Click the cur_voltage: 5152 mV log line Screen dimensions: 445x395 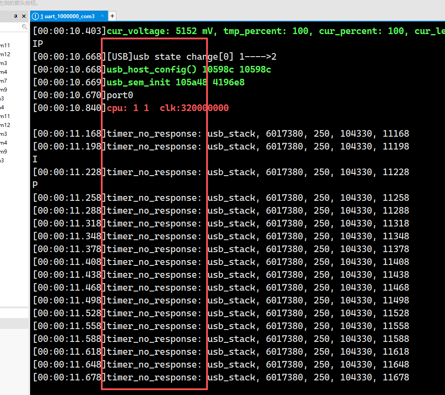tap(239, 31)
